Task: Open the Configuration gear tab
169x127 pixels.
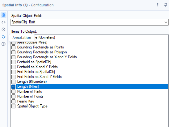Action: (3, 15)
